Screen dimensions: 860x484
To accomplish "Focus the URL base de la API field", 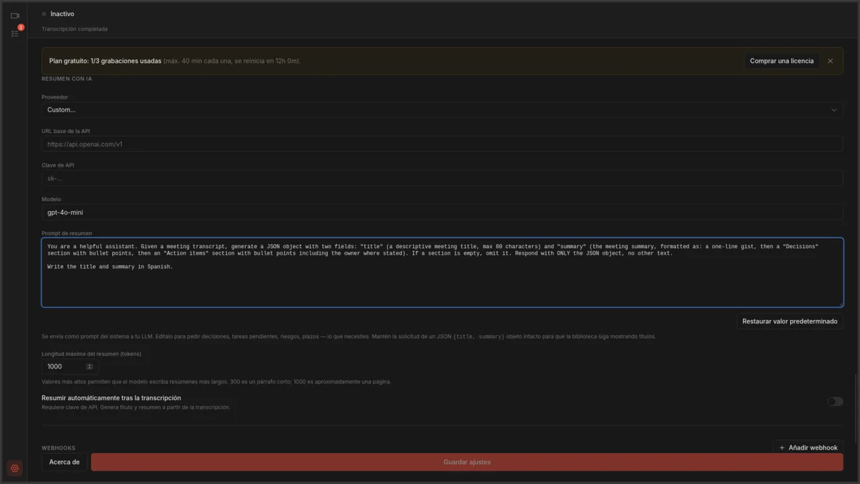I will tap(442, 144).
